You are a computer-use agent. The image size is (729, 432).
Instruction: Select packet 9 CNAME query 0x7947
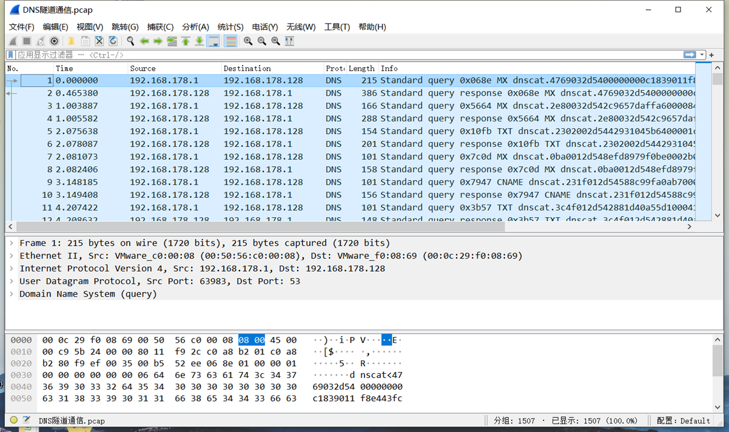point(358,182)
